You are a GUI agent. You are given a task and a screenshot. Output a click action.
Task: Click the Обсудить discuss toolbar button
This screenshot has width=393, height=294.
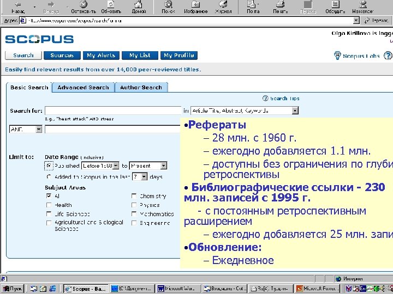click(335, 7)
